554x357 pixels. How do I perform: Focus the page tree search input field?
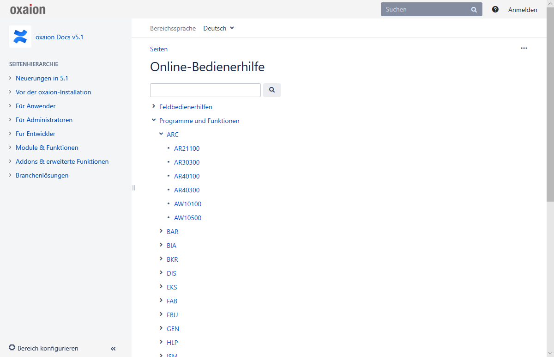(x=205, y=90)
